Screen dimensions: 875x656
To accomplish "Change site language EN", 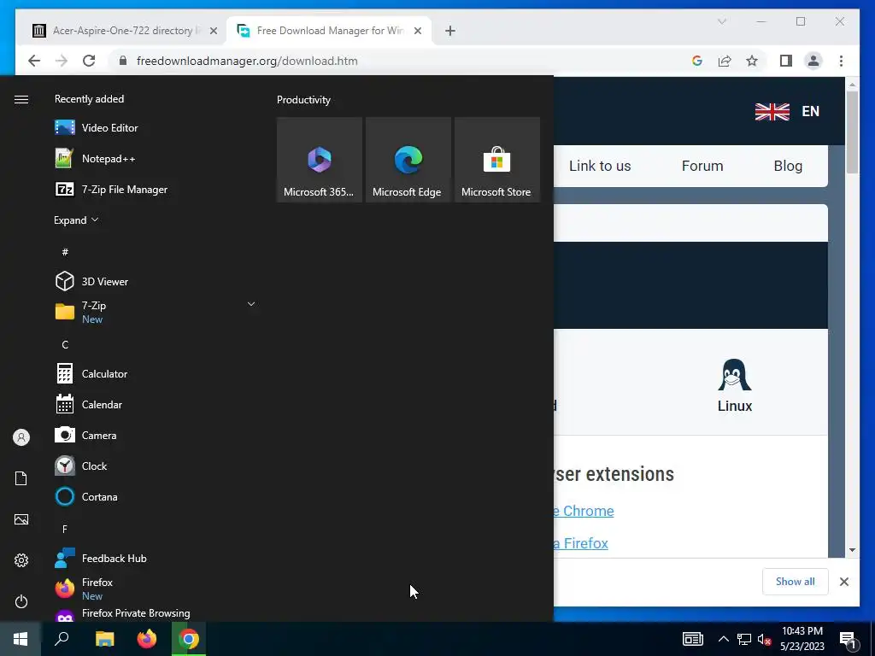I will pyautogui.click(x=787, y=111).
